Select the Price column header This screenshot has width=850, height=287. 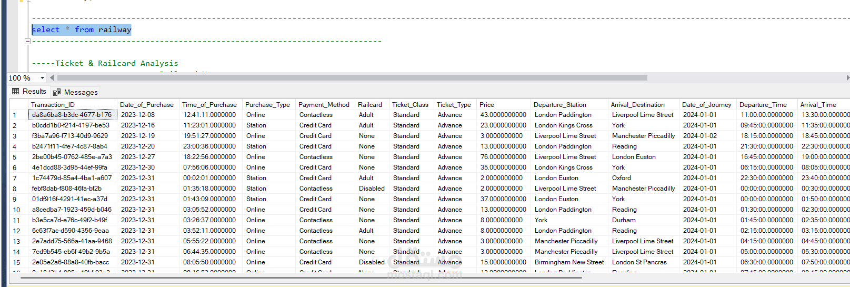point(503,105)
